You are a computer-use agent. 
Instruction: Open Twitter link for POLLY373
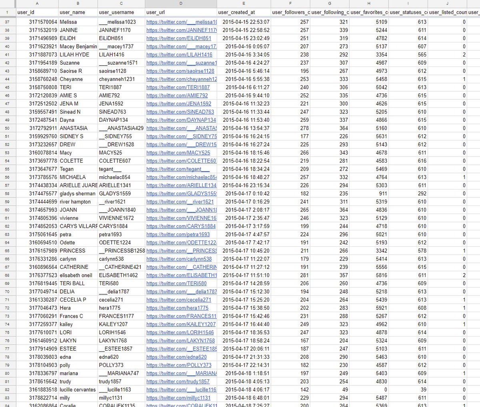pyautogui.click(x=179, y=365)
